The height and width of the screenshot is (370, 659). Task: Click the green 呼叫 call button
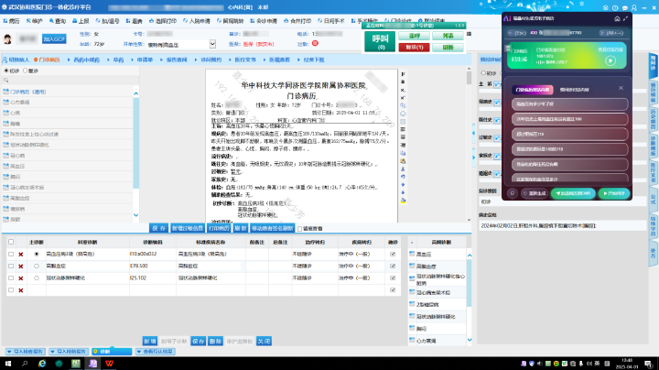click(x=380, y=41)
